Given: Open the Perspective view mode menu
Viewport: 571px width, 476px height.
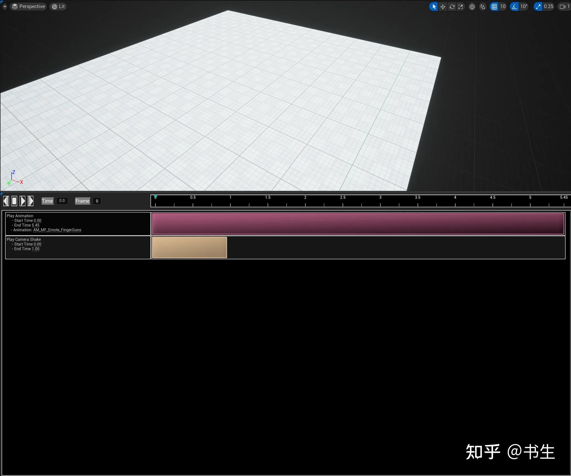Looking at the screenshot, I should [28, 6].
